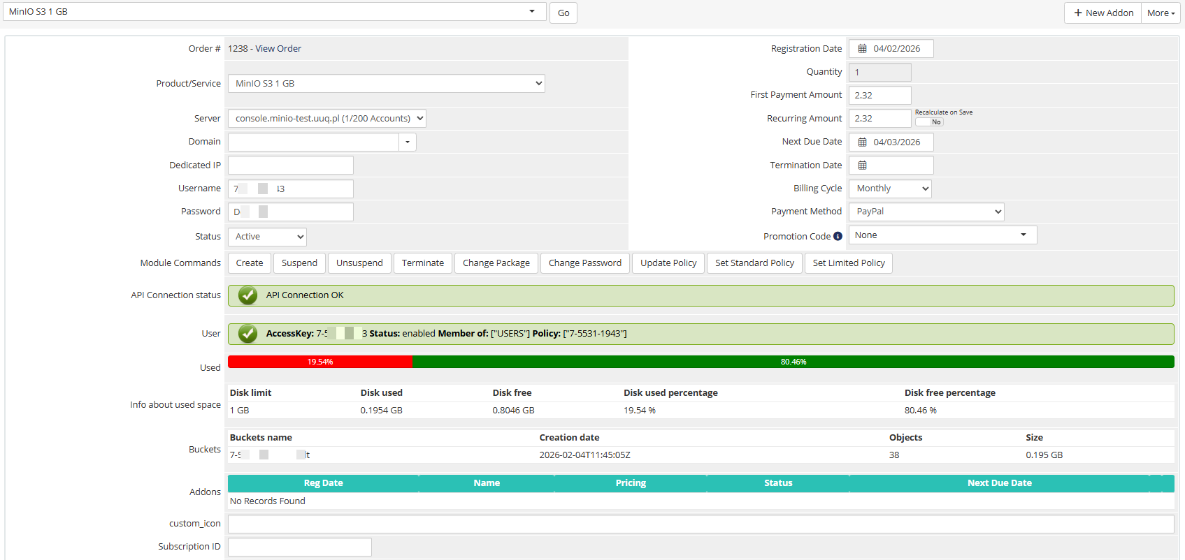Expand the Billing Cycle Monthly dropdown
Image resolution: width=1185 pixels, height=560 pixels.
890,189
